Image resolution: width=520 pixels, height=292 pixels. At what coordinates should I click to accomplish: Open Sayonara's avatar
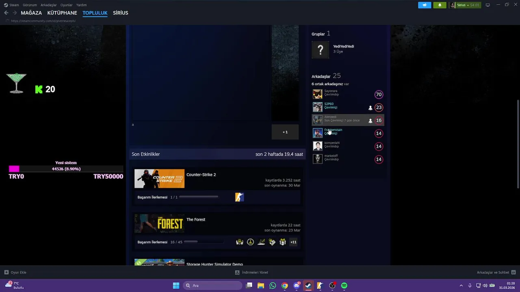click(x=317, y=94)
